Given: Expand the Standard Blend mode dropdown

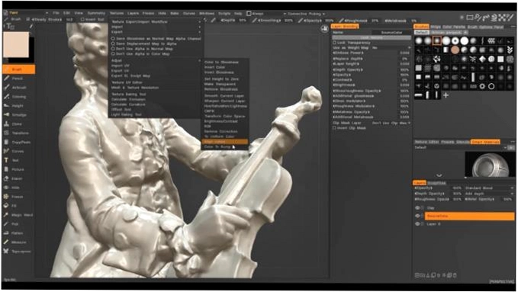Looking at the screenshot, I should pos(489,188).
